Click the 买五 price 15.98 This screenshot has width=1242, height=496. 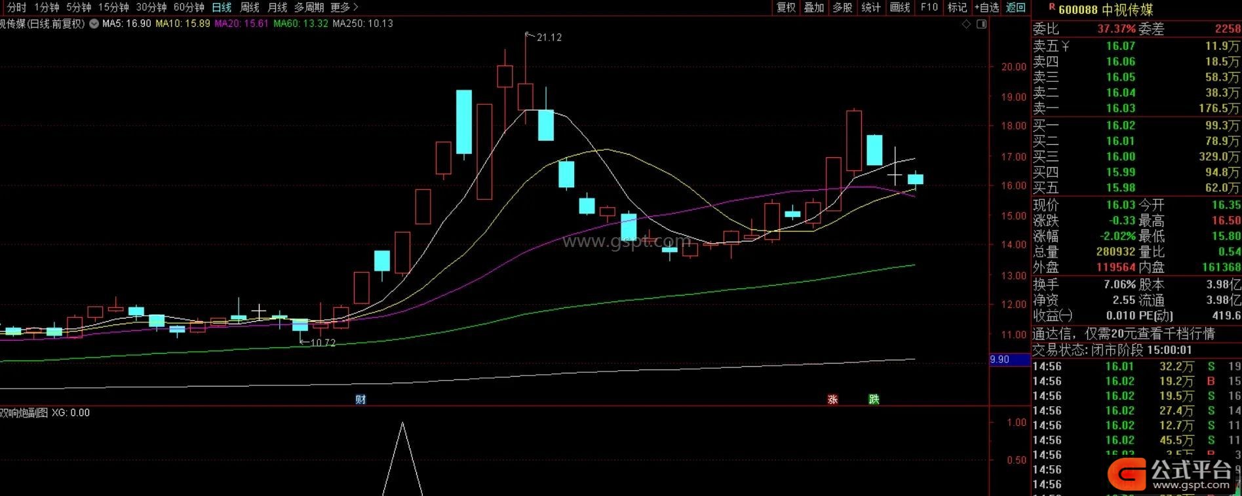click(1121, 187)
